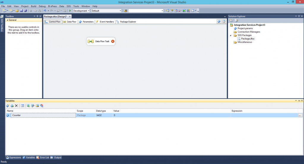Select the Miscellaneous folder
Viewport: 304px width, 164px height.
[245, 42]
